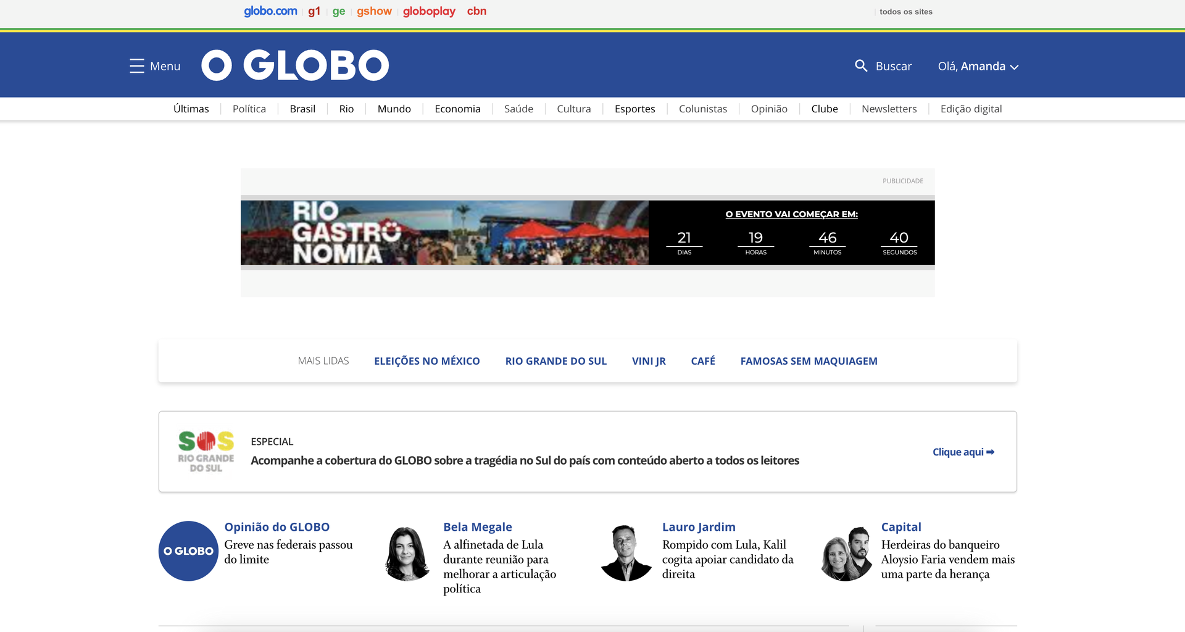Open the Clube section

[825, 109]
